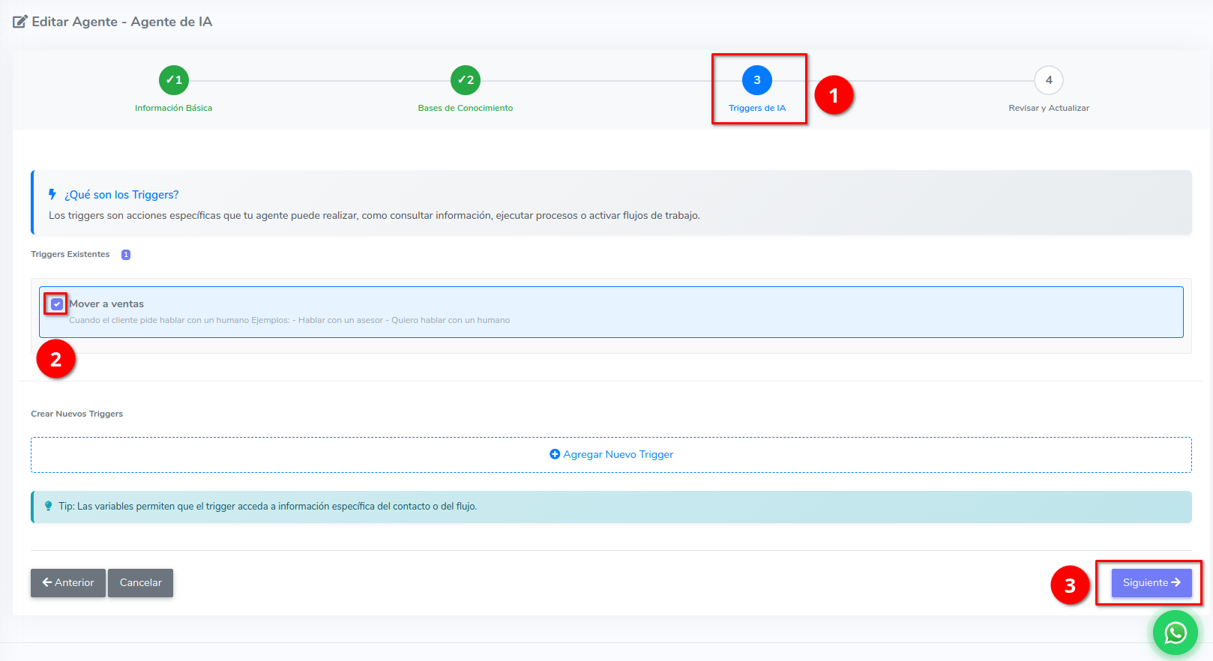1213x661 pixels.
Task: Click the Cancelar button
Action: [140, 582]
